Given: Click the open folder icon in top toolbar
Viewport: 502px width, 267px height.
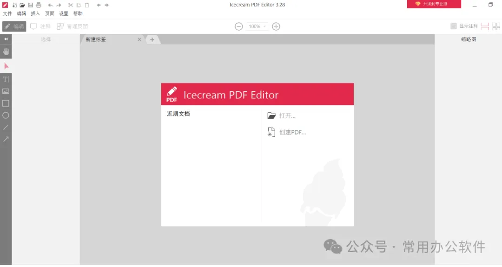Looking at the screenshot, I should [x=22, y=5].
